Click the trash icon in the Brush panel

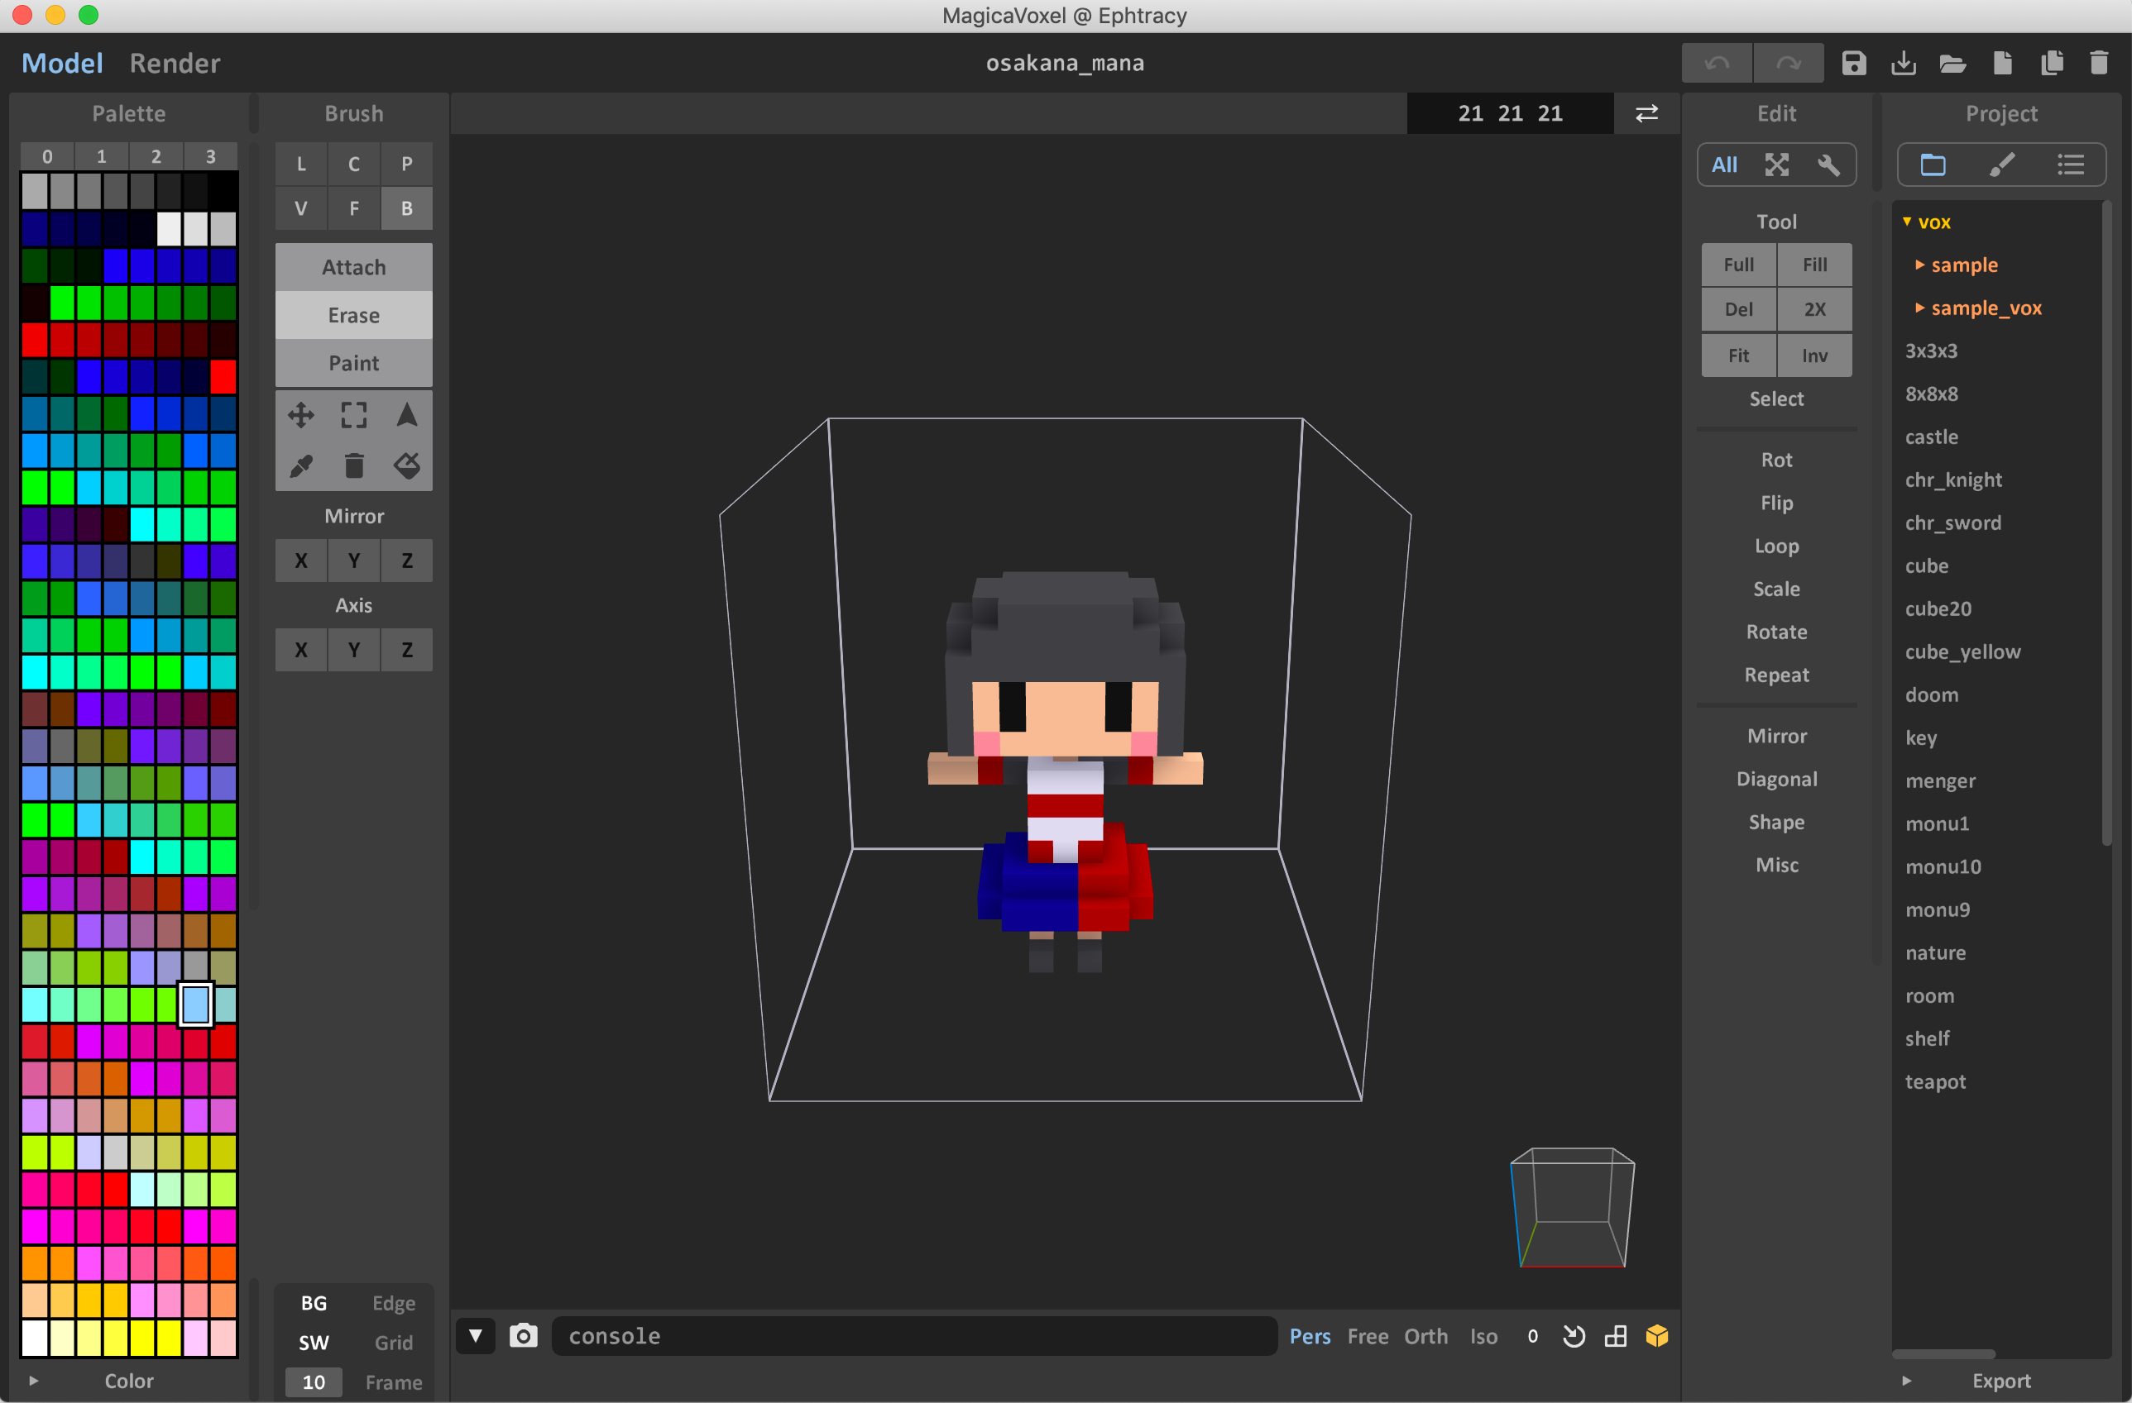[353, 465]
